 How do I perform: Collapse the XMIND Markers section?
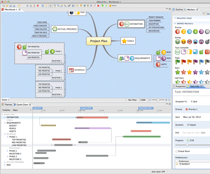tap(175, 23)
